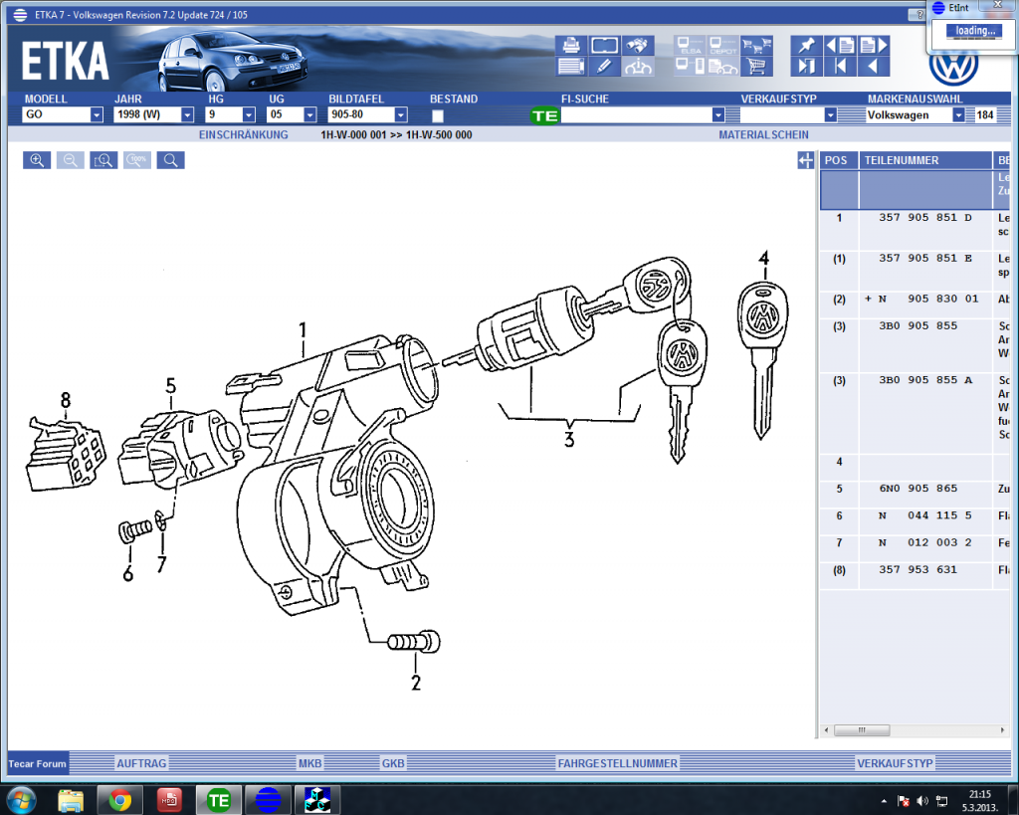
Task: Click the Windows Start button
Action: 22,800
